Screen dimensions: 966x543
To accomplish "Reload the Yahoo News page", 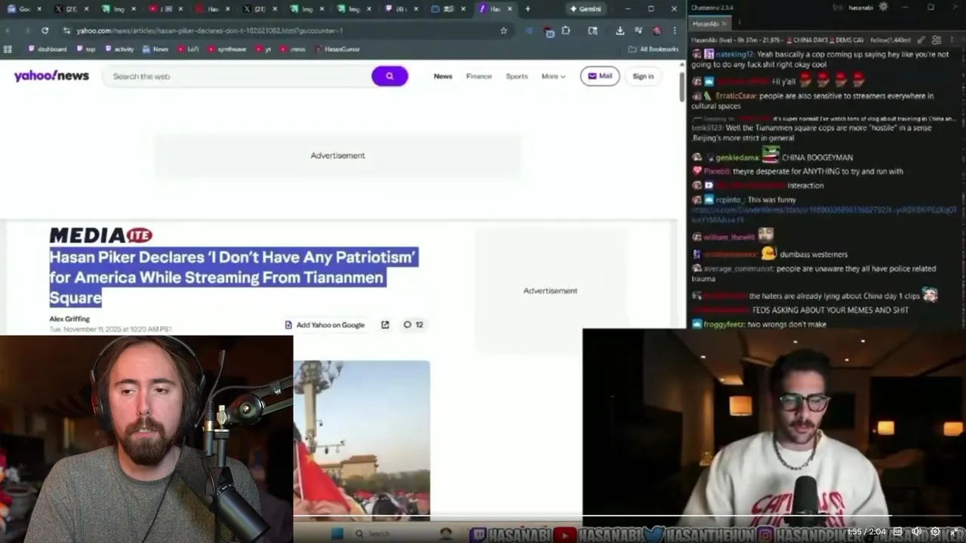I will pos(45,30).
